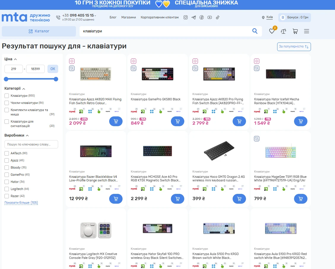This screenshot has width=335, height=269.
Task: Click the phone handset icon
Action: 58,18
